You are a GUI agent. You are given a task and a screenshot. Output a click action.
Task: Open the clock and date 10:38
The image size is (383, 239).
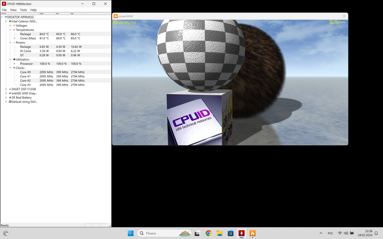pos(365,233)
